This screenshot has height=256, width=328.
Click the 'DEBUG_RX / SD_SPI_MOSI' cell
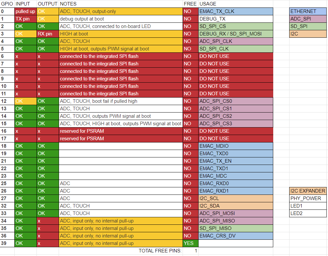(x=235, y=34)
